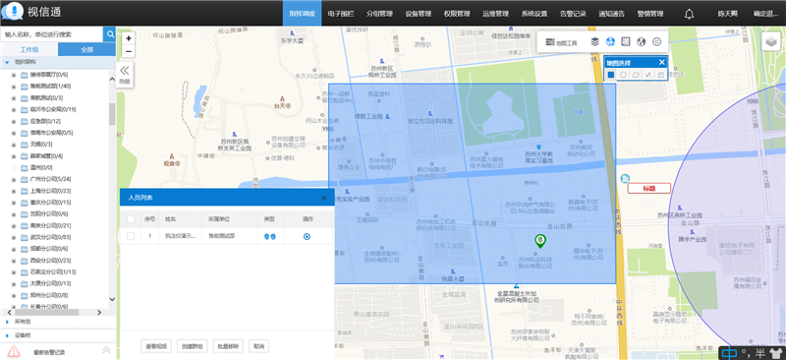786x360 pixels.
Task: Click the red 标题 label on map
Action: 649,189
